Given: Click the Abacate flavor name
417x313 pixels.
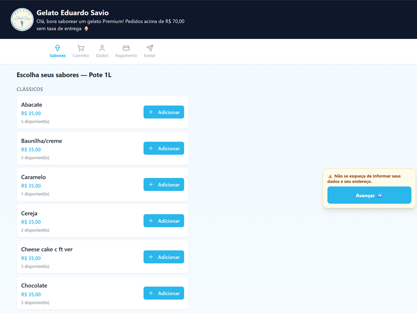Looking at the screenshot, I should tap(32, 105).
